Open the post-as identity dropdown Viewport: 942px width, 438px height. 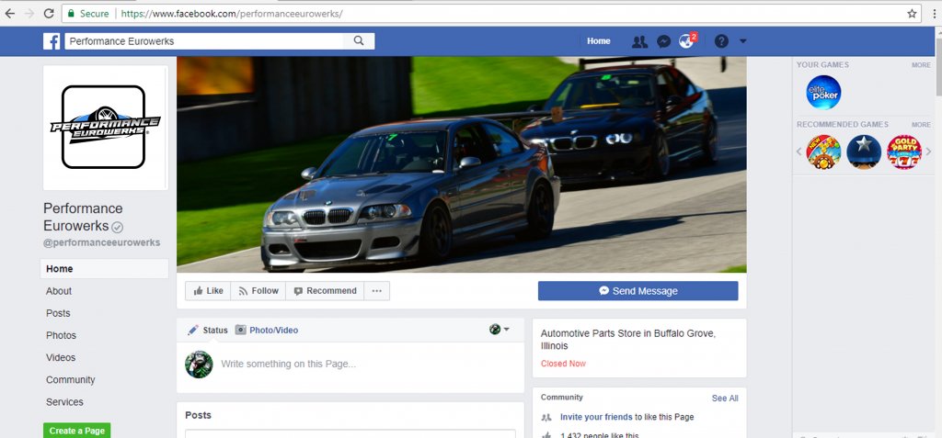[x=500, y=330]
